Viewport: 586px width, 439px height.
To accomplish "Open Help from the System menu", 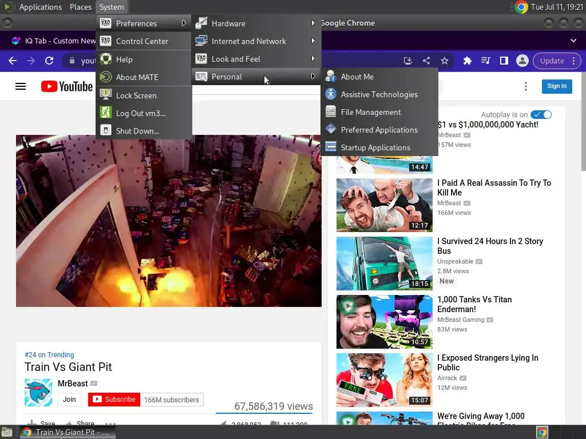I will [144, 59].
